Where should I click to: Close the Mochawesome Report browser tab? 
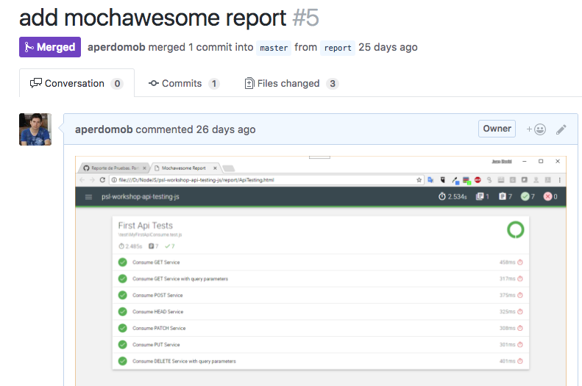coord(215,168)
